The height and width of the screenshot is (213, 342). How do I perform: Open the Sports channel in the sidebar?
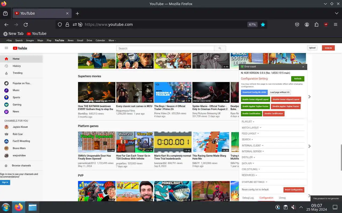pos(16,97)
